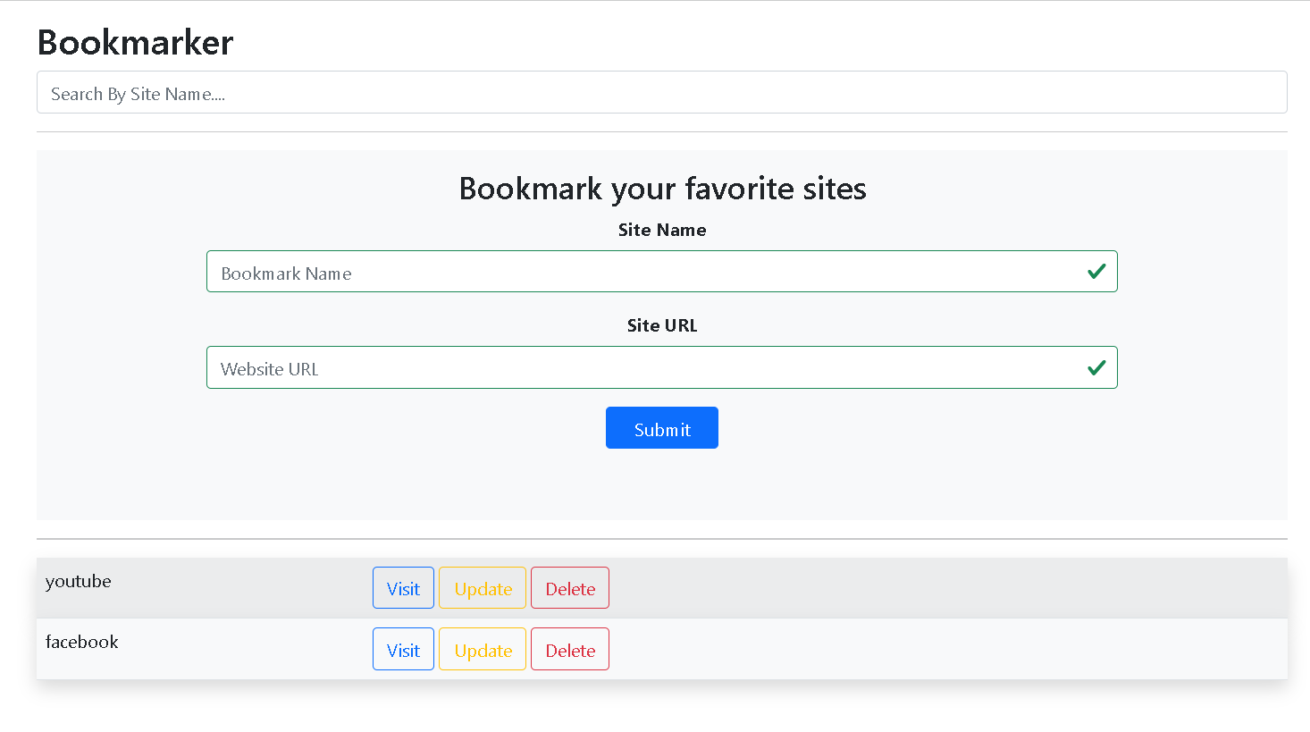Update the youtube bookmark
Viewport: 1310px width, 732px height.
482,587
